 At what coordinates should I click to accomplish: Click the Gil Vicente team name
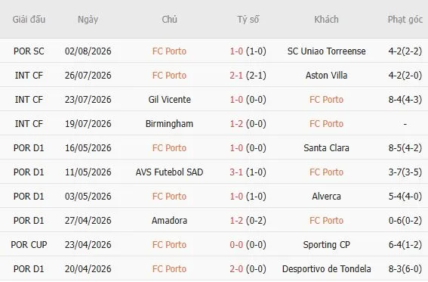pos(169,100)
